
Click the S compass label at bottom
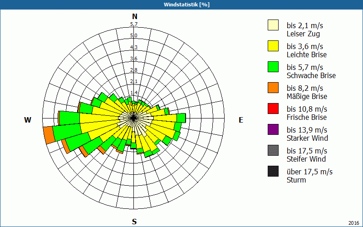[x=134, y=222]
